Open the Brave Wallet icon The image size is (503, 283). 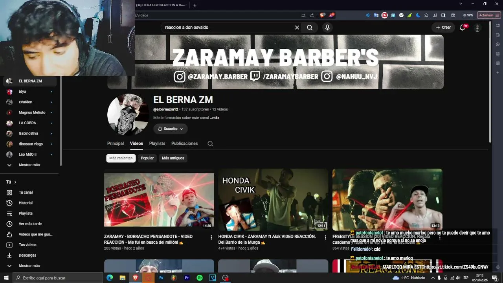(x=453, y=15)
